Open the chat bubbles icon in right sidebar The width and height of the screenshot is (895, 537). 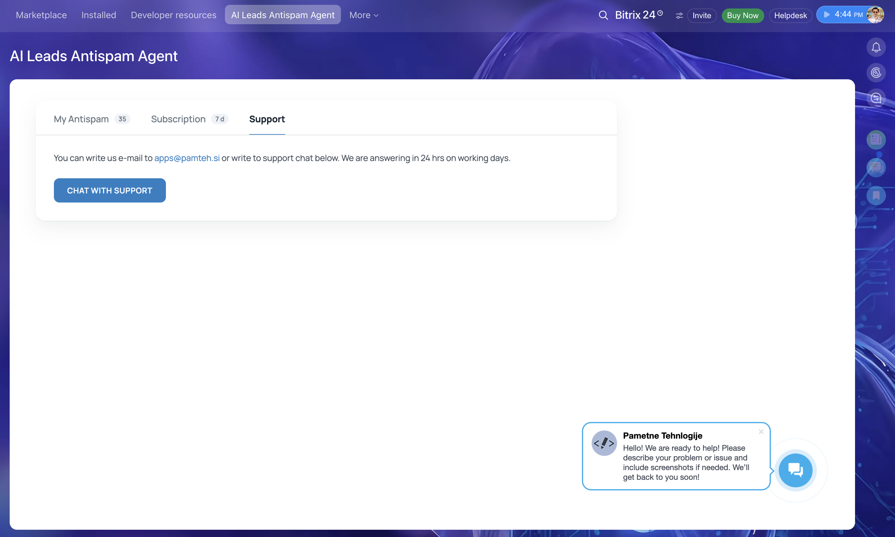[x=876, y=167]
